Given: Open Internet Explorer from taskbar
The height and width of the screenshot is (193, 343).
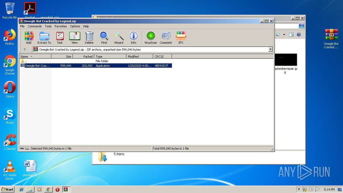Looking at the screenshot, I should coord(21,190).
